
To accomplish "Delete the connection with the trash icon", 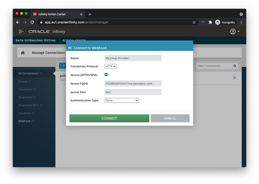I will point(234,78).
